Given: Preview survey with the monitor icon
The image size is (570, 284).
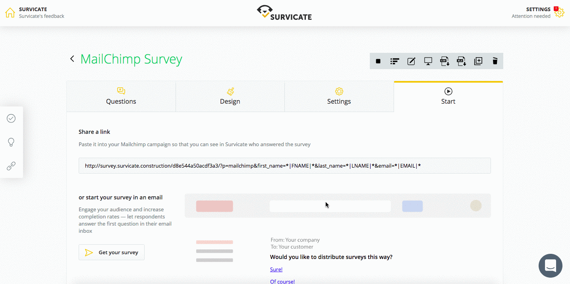Looking at the screenshot, I should [428, 61].
